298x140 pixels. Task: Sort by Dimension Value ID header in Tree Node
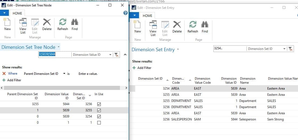(x=56, y=96)
